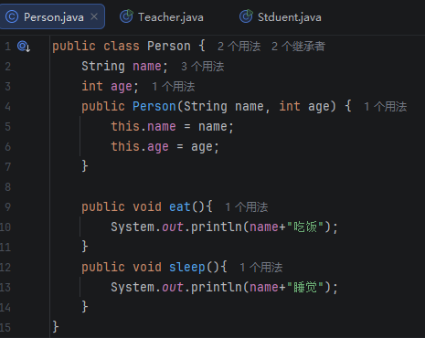This screenshot has width=425, height=338.
Task: Click the 'class' keyword on line 1
Action: point(122,47)
